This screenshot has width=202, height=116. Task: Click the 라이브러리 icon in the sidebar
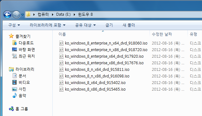click(x=11, y=69)
